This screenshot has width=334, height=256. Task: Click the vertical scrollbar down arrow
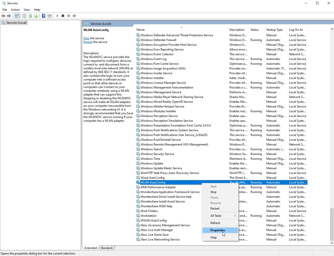332,243
